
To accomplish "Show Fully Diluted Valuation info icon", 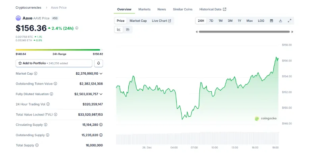I will (51, 94).
